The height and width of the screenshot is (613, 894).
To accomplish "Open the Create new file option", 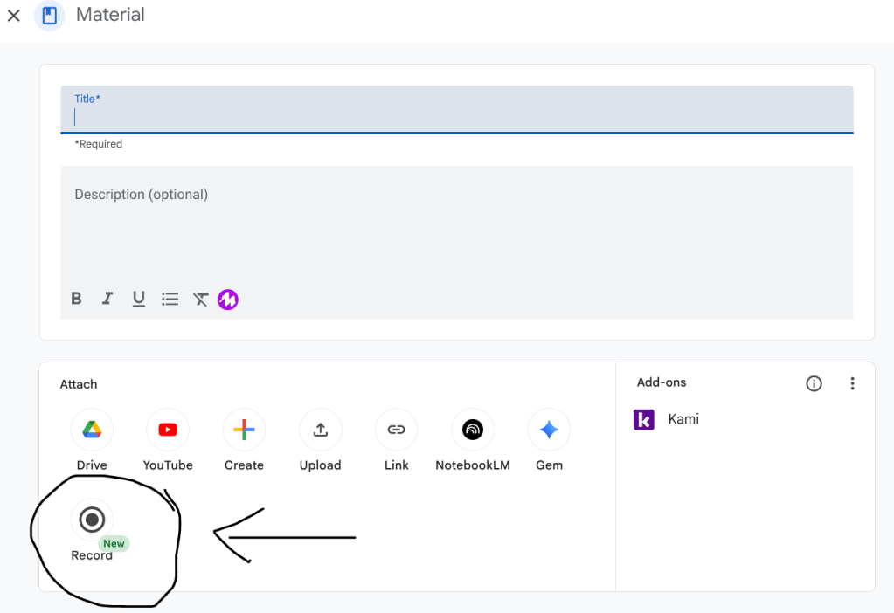I will click(244, 430).
